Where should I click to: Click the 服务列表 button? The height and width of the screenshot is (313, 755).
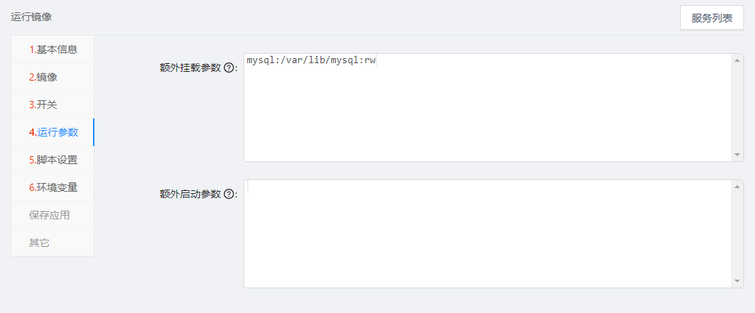[711, 18]
